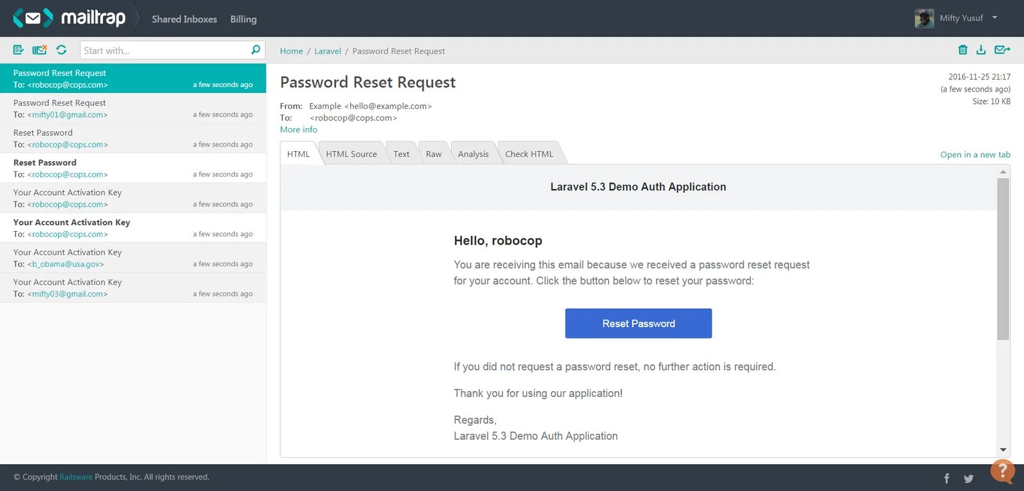This screenshot has height=491, width=1024.
Task: Click the email preview vertical scrollbar
Action: pos(1003,259)
